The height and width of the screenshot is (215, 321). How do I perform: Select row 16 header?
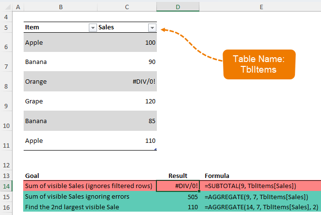click(6, 207)
